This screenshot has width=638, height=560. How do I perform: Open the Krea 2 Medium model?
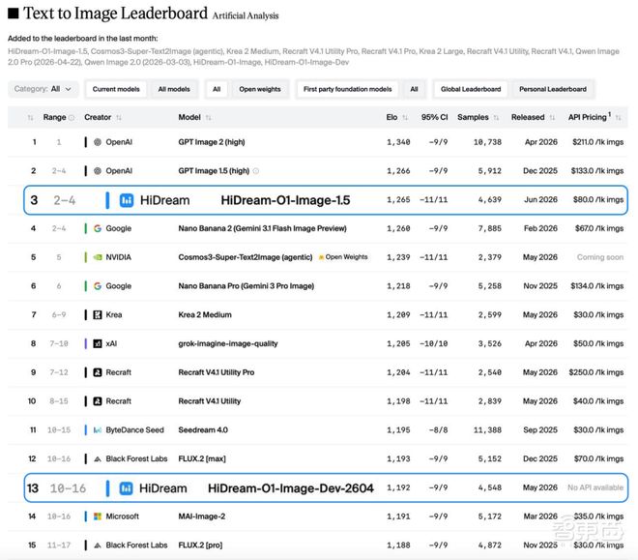tap(205, 314)
